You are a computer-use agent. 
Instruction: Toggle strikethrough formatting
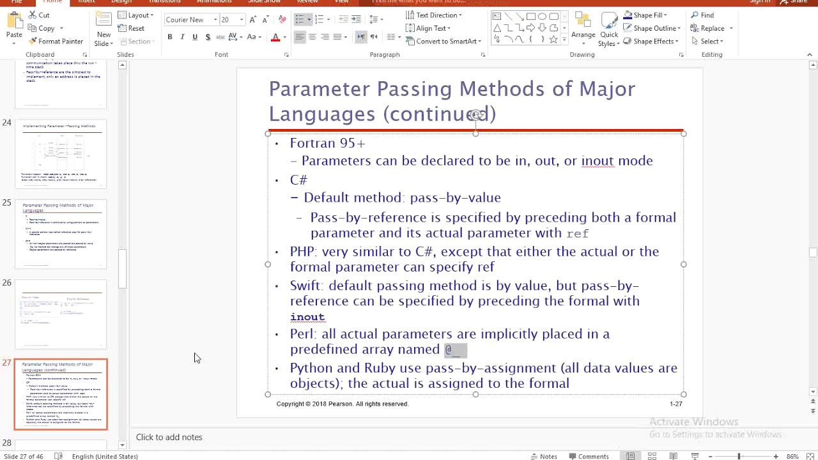click(221, 37)
